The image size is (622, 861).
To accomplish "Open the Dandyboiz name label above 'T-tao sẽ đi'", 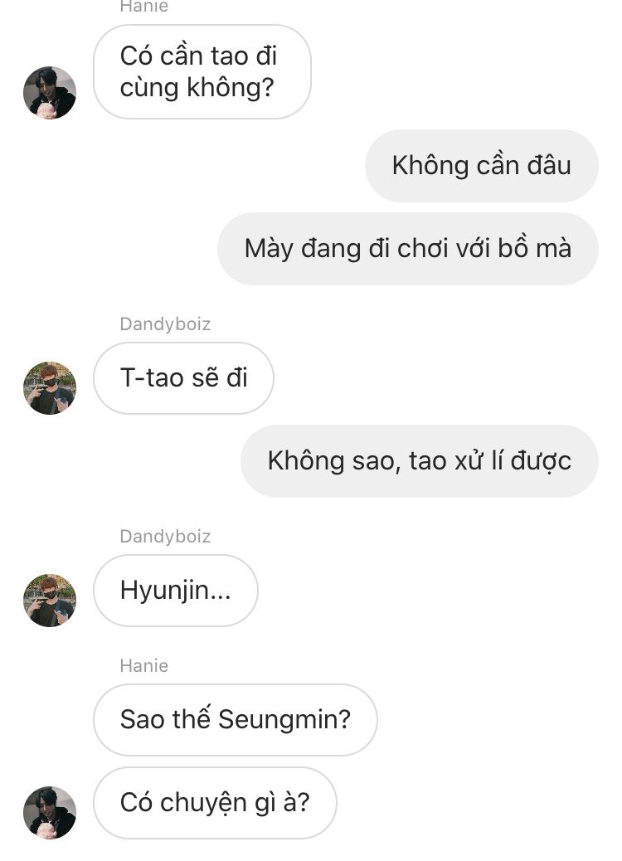I will (x=165, y=324).
